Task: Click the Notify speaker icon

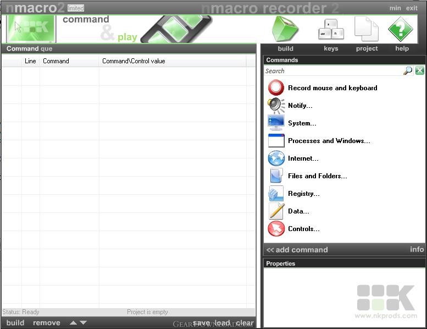Action: [276, 105]
